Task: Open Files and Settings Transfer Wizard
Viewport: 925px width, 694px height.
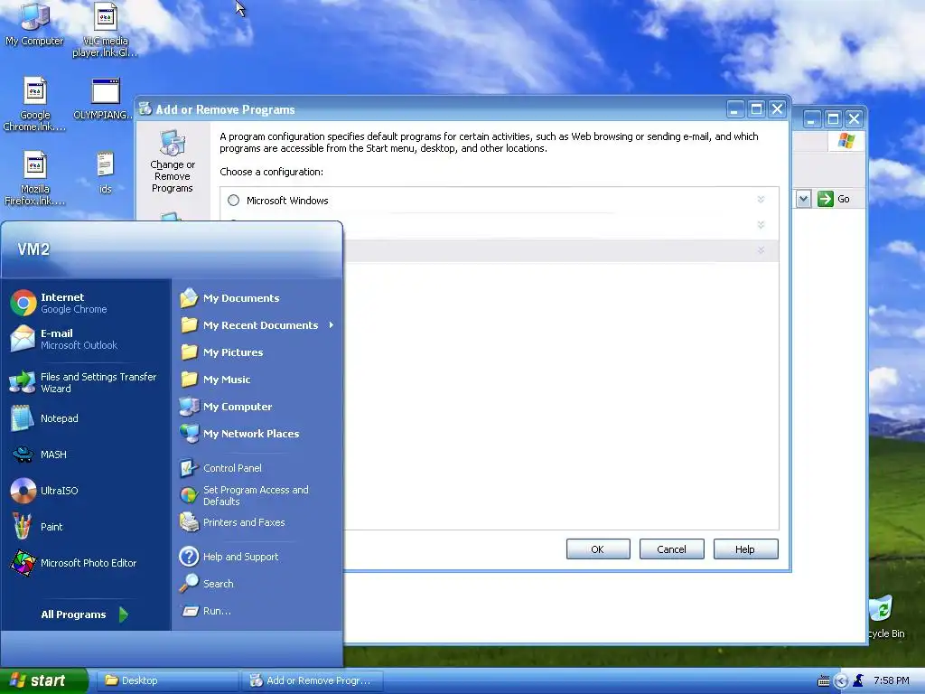Action: (x=86, y=382)
